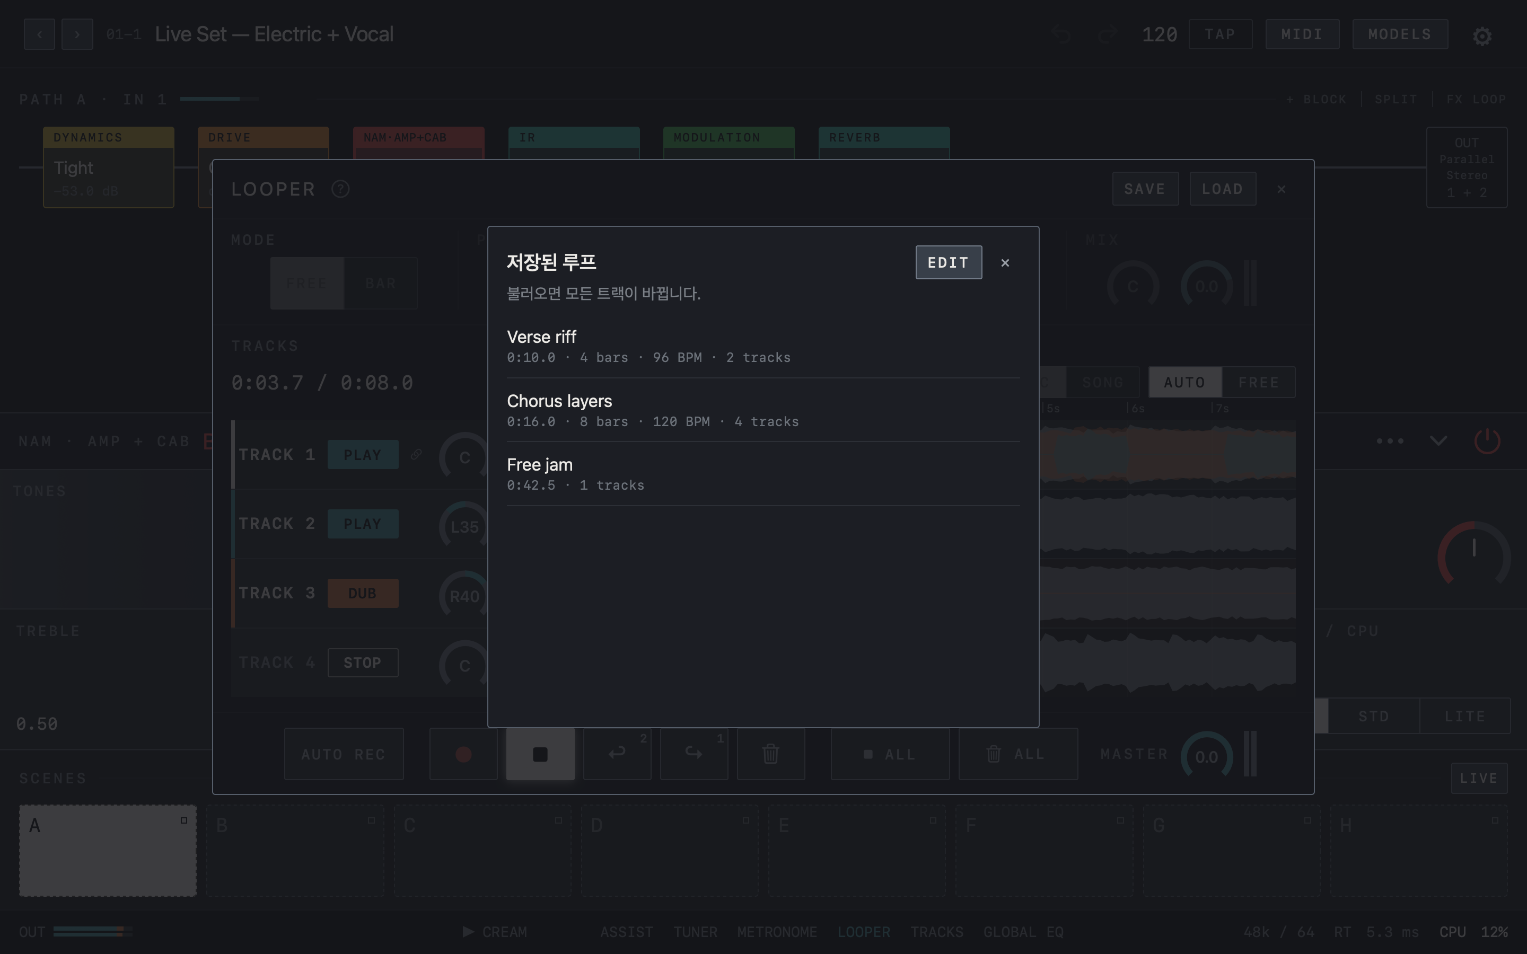Viewport: 1527px width, 954px height.
Task: Click the looper redo arrow icon
Action: [694, 754]
